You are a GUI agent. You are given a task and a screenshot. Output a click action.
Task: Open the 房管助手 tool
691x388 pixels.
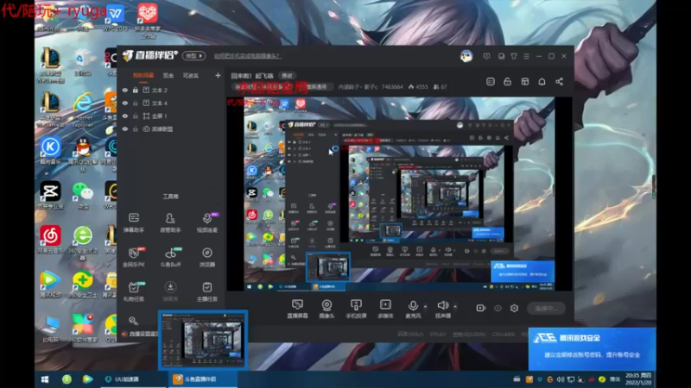pos(170,222)
